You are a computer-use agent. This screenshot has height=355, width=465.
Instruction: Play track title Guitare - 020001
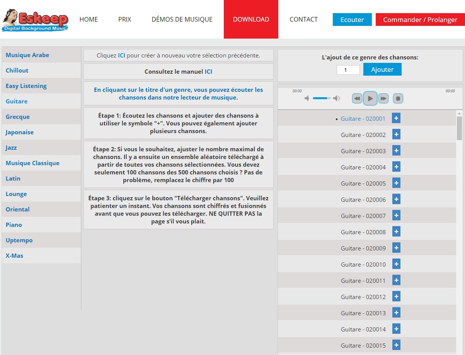[x=363, y=118]
